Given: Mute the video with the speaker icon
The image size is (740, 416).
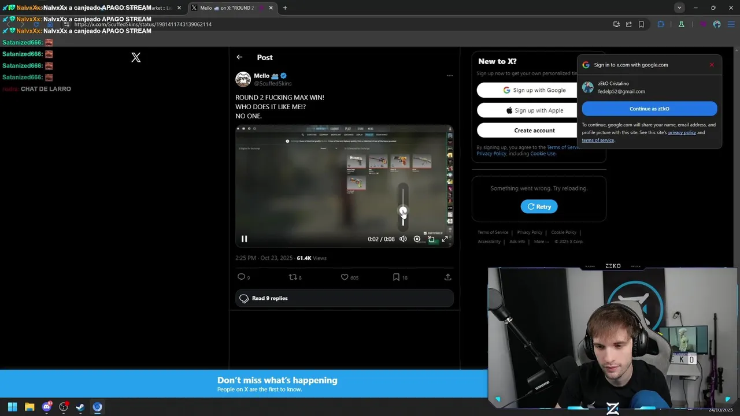Looking at the screenshot, I should [403, 239].
